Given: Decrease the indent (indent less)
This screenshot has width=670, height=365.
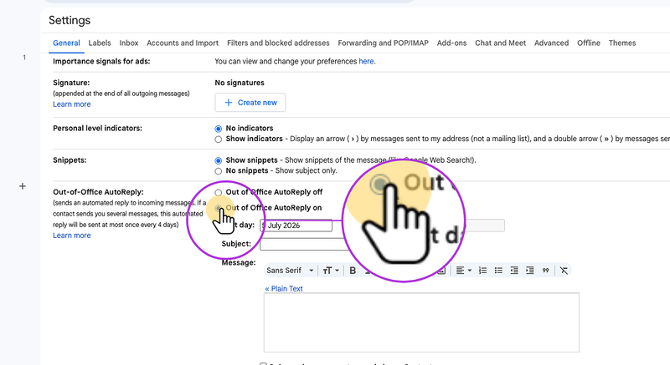Looking at the screenshot, I should click(514, 271).
